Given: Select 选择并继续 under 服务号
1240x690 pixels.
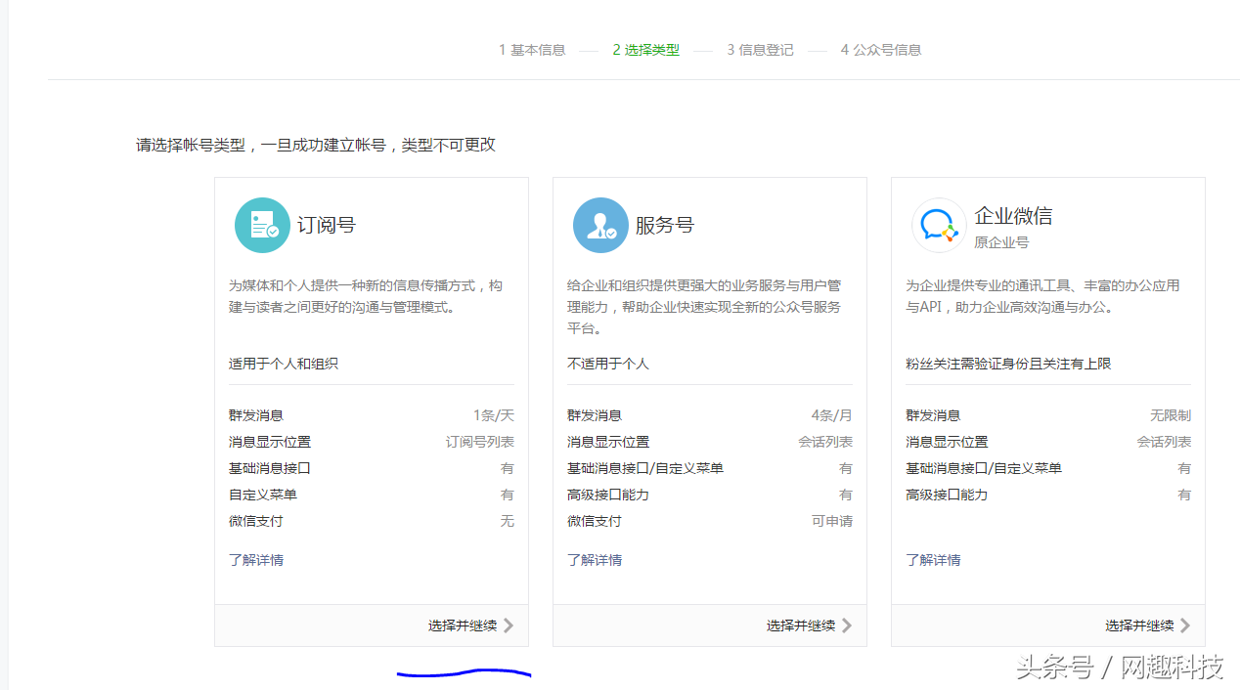Looking at the screenshot, I should (x=801, y=625).
